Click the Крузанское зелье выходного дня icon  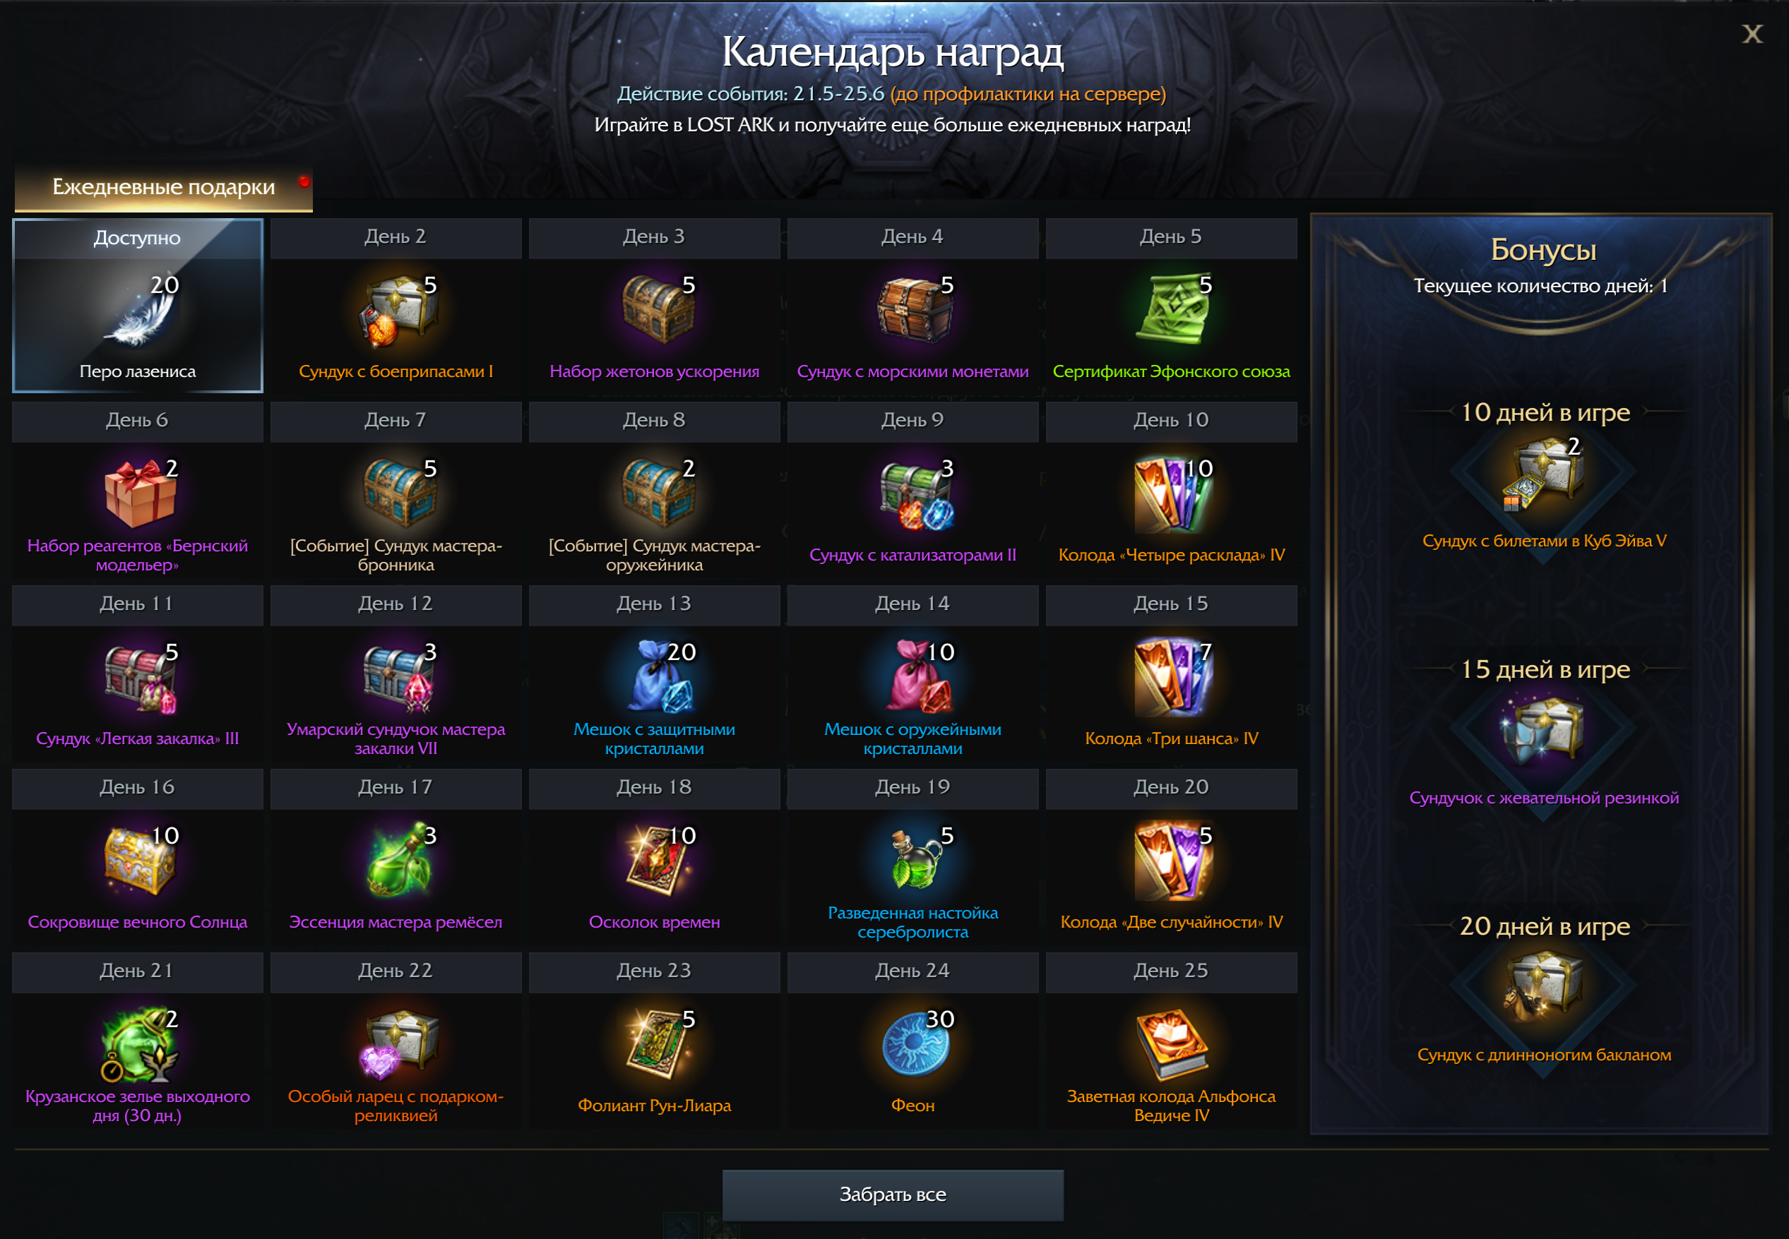point(140,1044)
